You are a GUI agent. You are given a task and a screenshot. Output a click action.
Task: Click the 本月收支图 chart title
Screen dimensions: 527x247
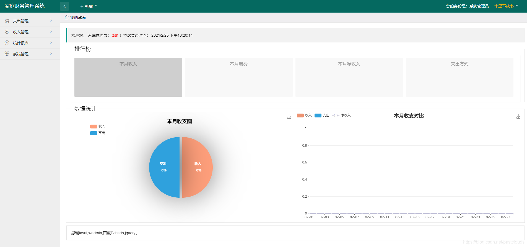pos(180,121)
